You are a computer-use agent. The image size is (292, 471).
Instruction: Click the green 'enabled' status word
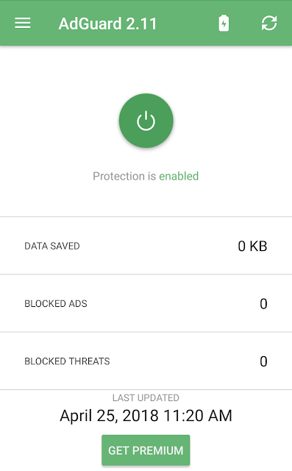pos(179,176)
